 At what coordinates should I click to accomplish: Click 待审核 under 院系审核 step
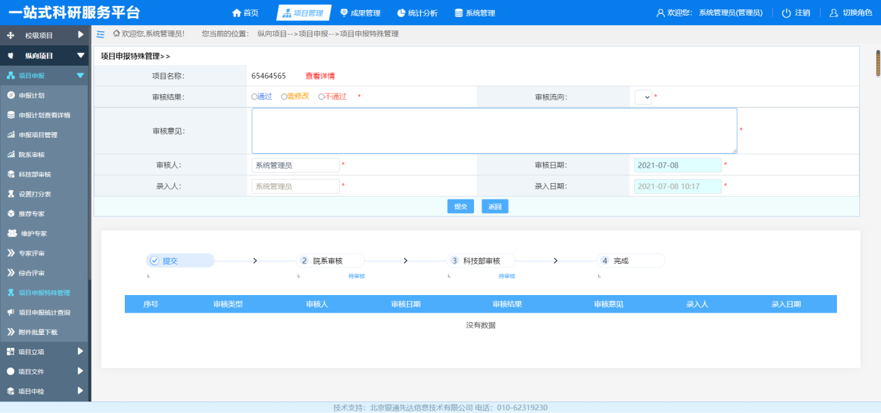357,276
